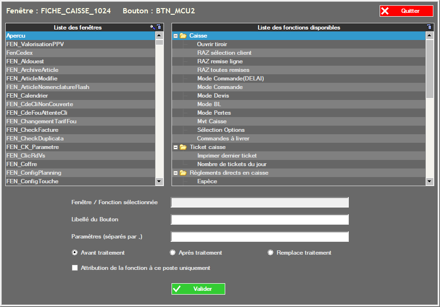Click the Caisse folder icon
This screenshot has width=440, height=307.
click(183, 36)
